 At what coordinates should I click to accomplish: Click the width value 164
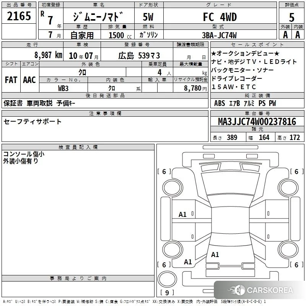[264, 137]
